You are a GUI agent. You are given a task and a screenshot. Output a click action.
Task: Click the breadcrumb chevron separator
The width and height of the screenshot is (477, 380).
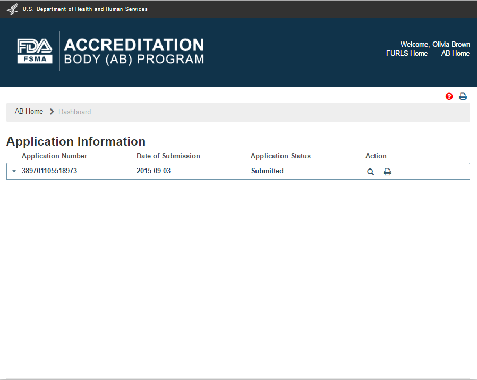click(x=52, y=112)
